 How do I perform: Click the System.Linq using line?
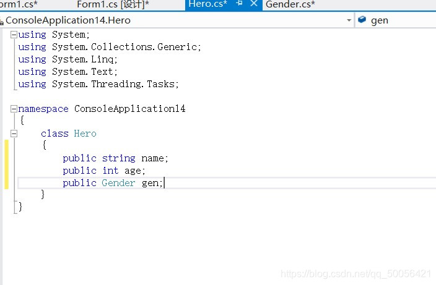pyautogui.click(x=68, y=59)
